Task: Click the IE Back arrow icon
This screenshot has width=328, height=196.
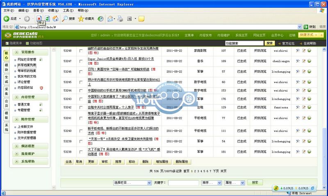Action: [7, 19]
